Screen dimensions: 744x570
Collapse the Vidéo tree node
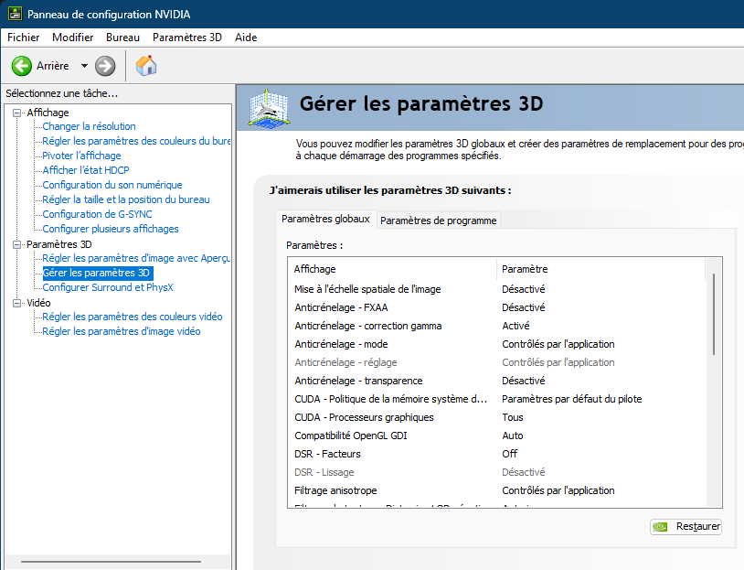[x=17, y=303]
